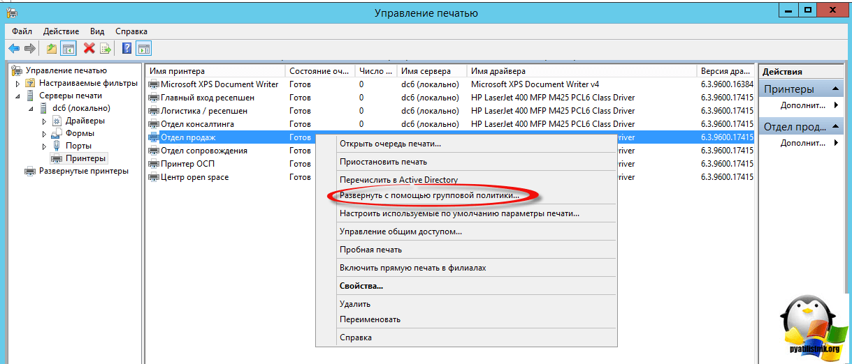Click the Forward arrow toolbar icon
852x364 pixels.
click(x=29, y=49)
